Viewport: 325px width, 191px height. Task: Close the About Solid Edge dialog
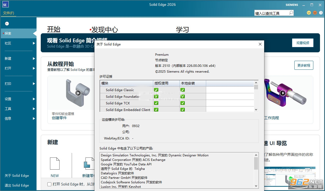point(260,44)
